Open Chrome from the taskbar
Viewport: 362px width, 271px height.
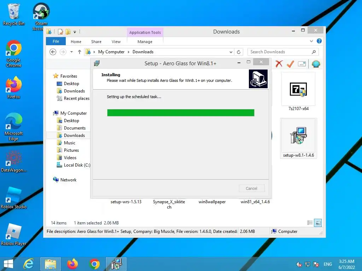point(94,264)
